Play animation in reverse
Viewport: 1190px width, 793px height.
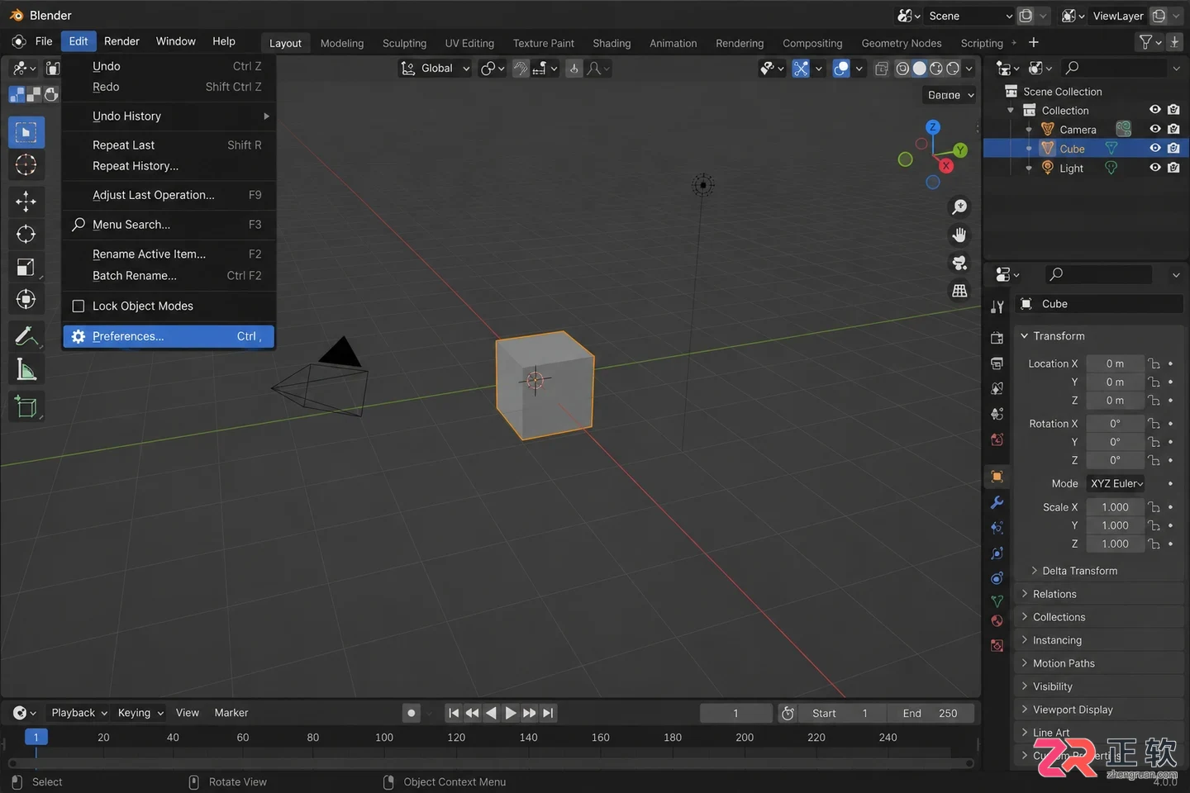click(491, 713)
